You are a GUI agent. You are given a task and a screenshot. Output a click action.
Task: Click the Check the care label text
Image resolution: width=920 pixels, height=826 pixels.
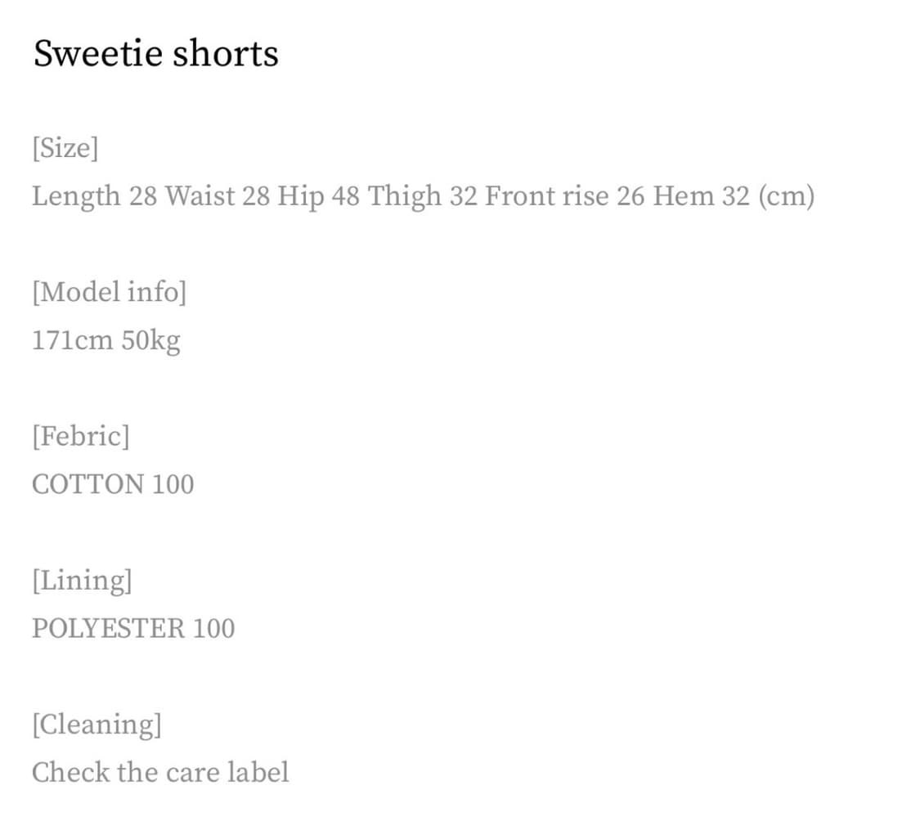160,773
